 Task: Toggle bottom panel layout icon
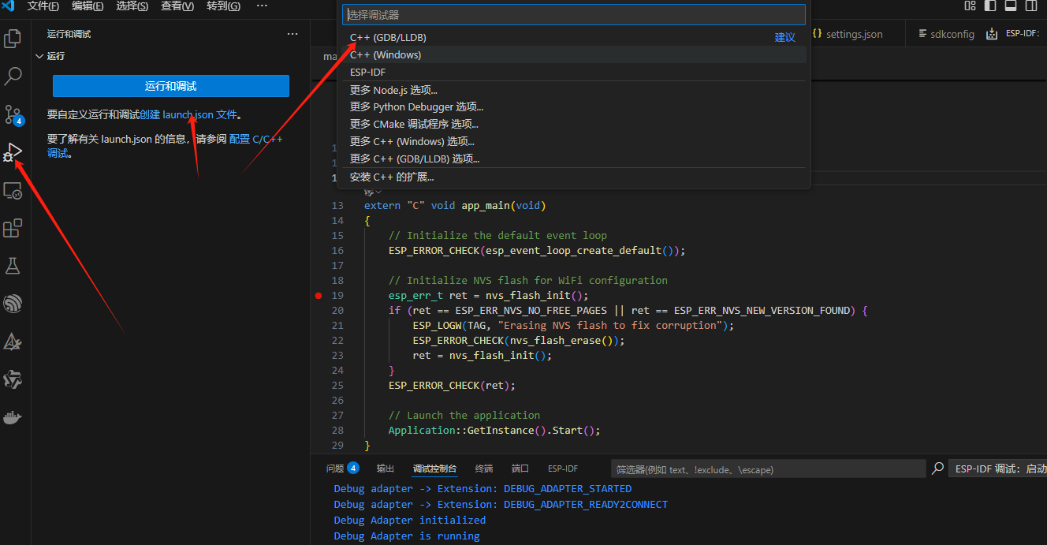1011,6
